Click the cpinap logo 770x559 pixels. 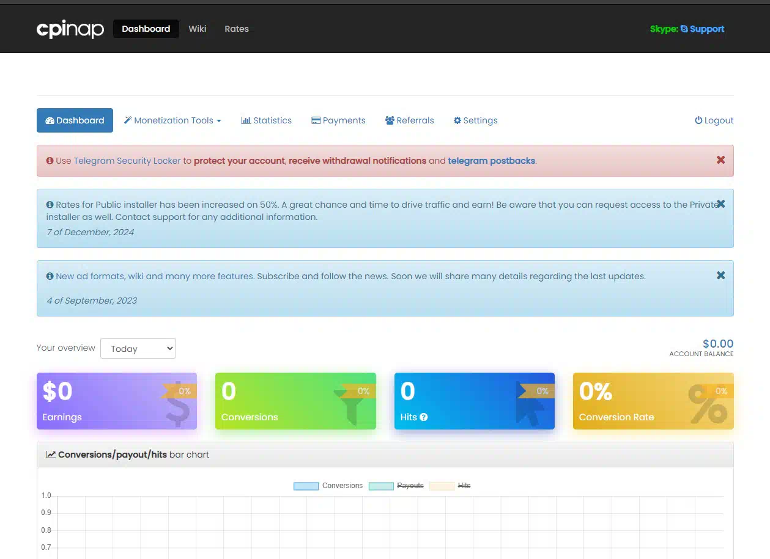pyautogui.click(x=70, y=29)
